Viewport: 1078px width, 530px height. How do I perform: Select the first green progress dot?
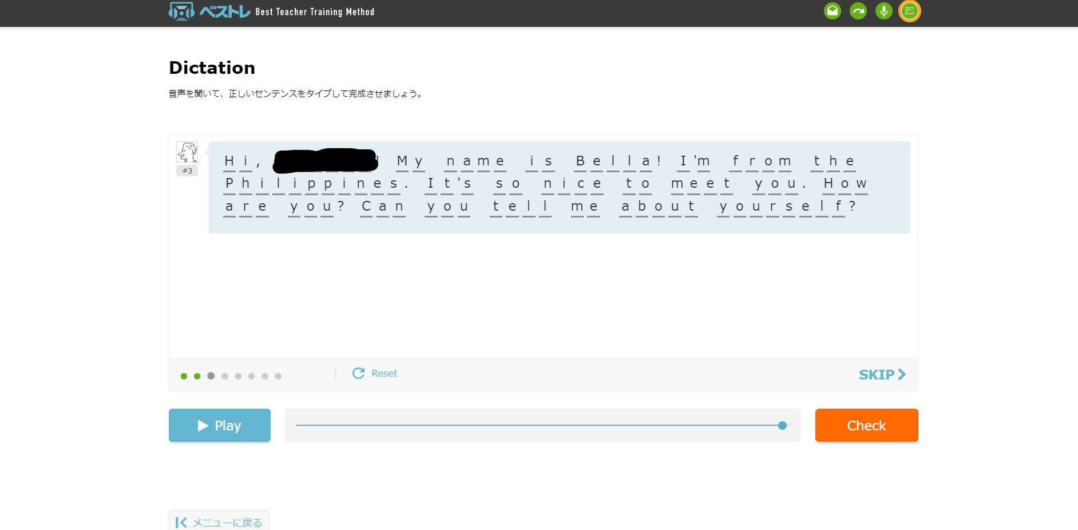click(x=184, y=376)
